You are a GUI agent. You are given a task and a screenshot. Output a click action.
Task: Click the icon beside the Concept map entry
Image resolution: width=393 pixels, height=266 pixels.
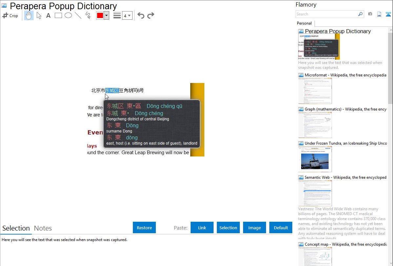pyautogui.click(x=301, y=244)
